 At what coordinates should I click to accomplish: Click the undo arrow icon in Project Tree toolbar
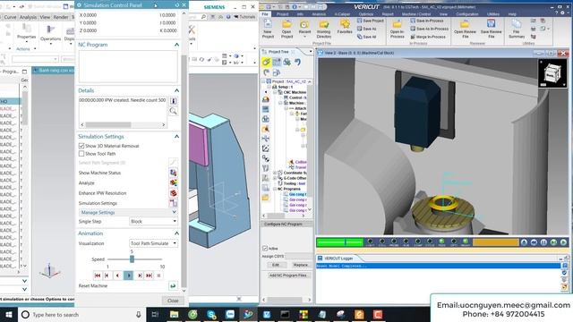click(297, 62)
